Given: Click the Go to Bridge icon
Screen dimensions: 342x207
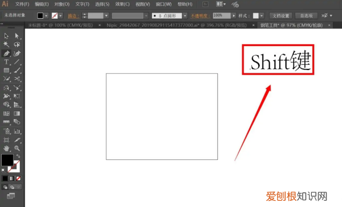Looking at the screenshot, I should (x=205, y=4).
